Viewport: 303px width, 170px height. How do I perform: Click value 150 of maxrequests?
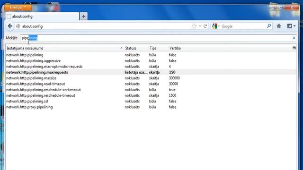(172, 72)
